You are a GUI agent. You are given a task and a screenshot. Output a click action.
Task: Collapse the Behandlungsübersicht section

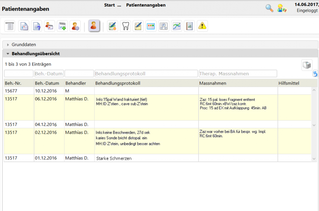pos(36,54)
